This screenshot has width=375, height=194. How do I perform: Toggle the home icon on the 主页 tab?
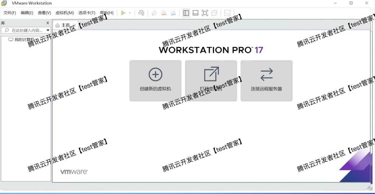57,25
